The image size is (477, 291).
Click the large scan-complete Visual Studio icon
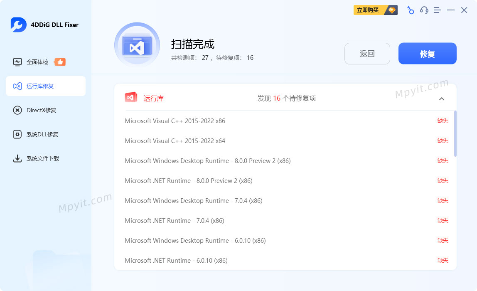[x=137, y=45]
